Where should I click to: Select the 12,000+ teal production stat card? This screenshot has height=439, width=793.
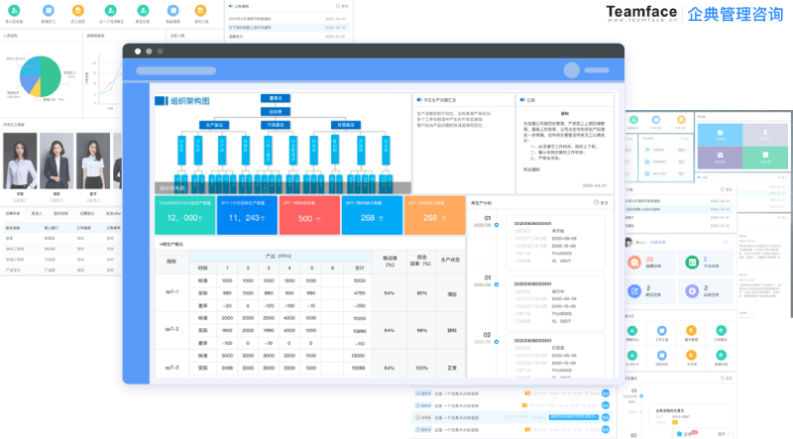(x=184, y=216)
